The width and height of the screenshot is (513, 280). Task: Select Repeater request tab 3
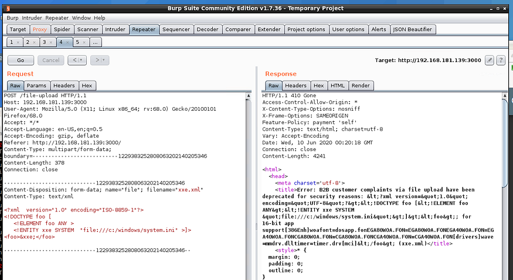(45, 42)
